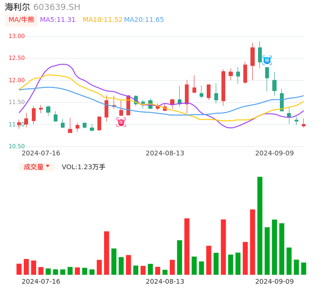Click the MA5:11.31 legend label
Viewport: 326px width, 288px height.
pos(58,20)
